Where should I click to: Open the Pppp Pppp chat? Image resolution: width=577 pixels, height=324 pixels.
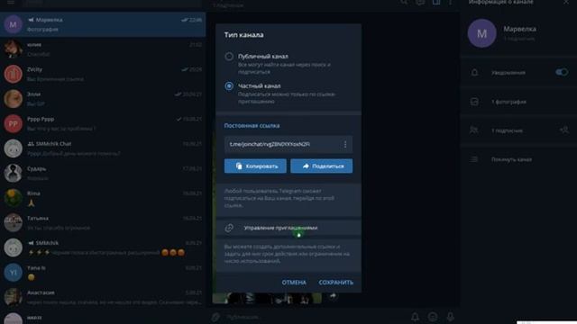pyautogui.click(x=103, y=124)
